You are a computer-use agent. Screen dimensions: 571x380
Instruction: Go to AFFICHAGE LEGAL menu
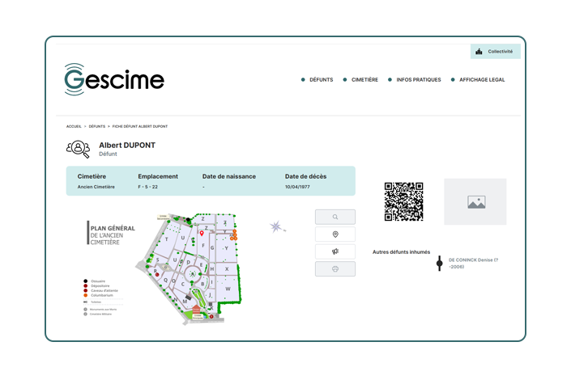481,80
